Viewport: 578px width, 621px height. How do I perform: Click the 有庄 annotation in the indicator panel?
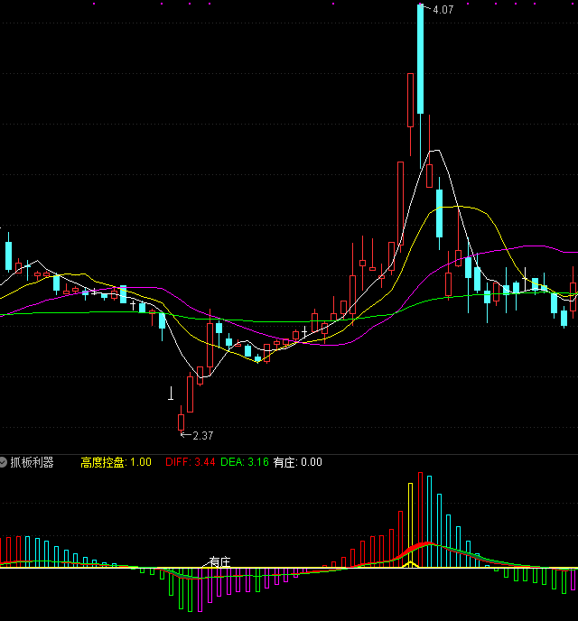coord(219,561)
